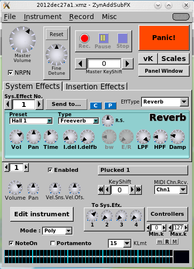Click the part KeyShift value field
The width and height of the screenshot is (194, 269).
pyautogui.click(x=119, y=190)
